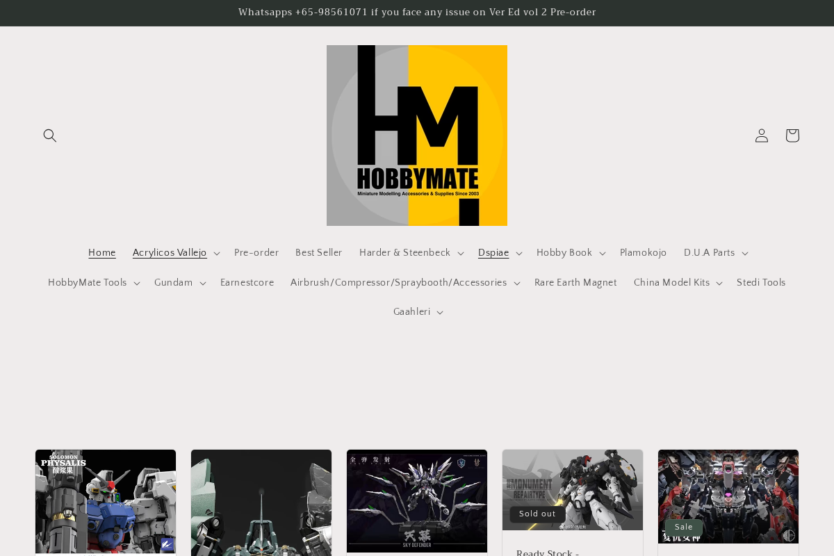Click the HobbyMate logo to return home
Screen dimensions: 834x556
417,135
